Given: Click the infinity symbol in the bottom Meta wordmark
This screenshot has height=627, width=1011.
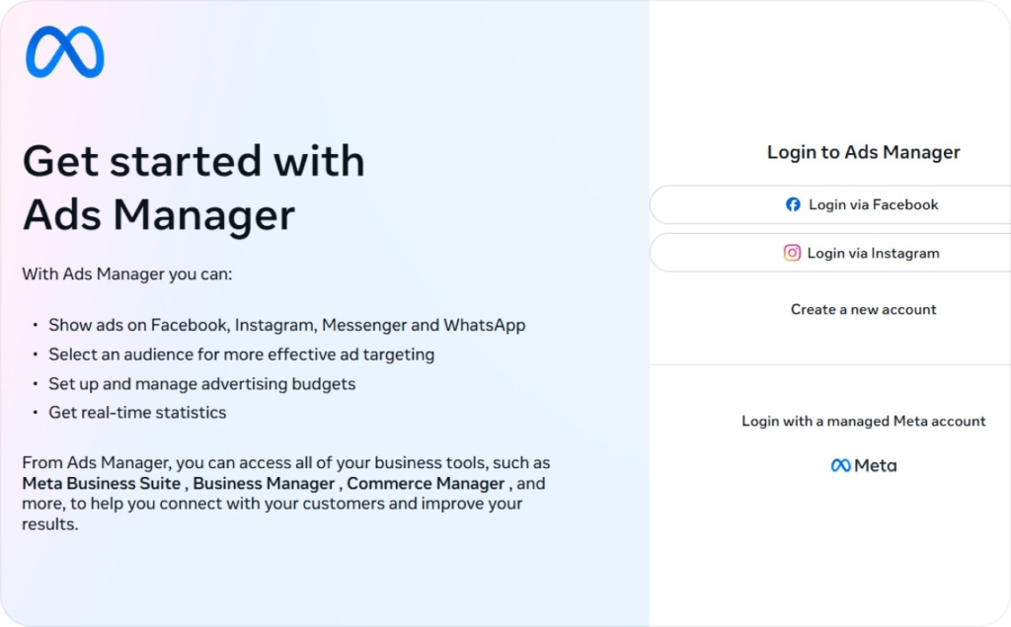Looking at the screenshot, I should (841, 465).
